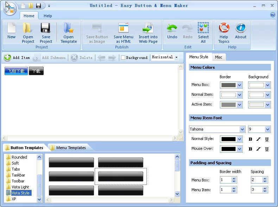
Task: Select the Taskbar template folder
Action: (x=18, y=175)
